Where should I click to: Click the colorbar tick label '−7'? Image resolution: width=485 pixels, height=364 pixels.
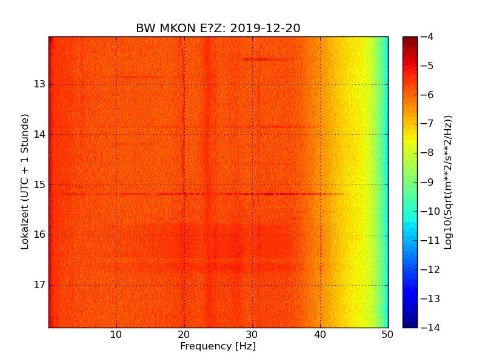coord(427,124)
